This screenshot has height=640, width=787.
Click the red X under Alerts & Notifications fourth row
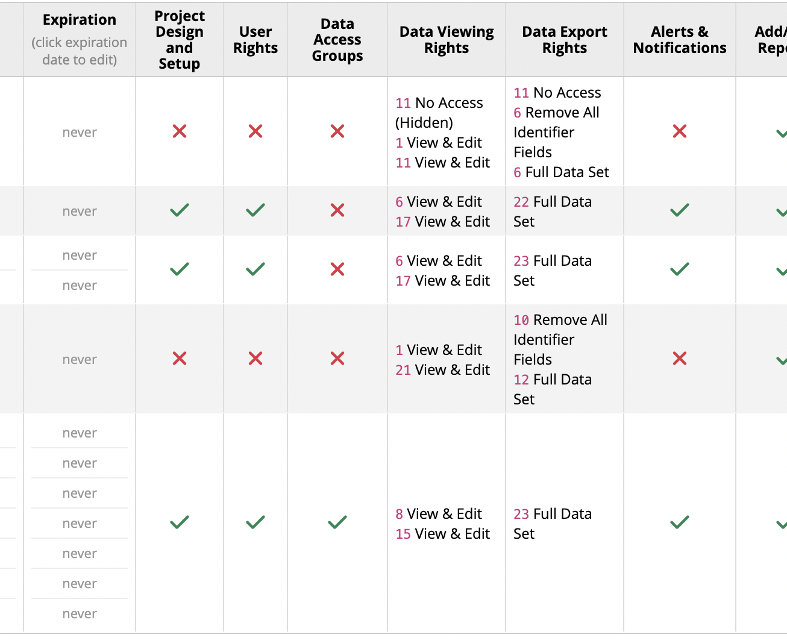pyautogui.click(x=679, y=359)
